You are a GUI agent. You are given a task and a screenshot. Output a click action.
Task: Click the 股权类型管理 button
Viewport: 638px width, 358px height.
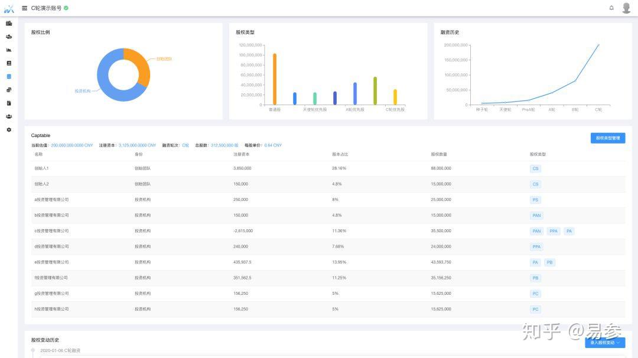[x=608, y=138]
